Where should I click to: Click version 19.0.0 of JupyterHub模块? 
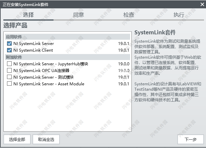[x=124, y=64]
